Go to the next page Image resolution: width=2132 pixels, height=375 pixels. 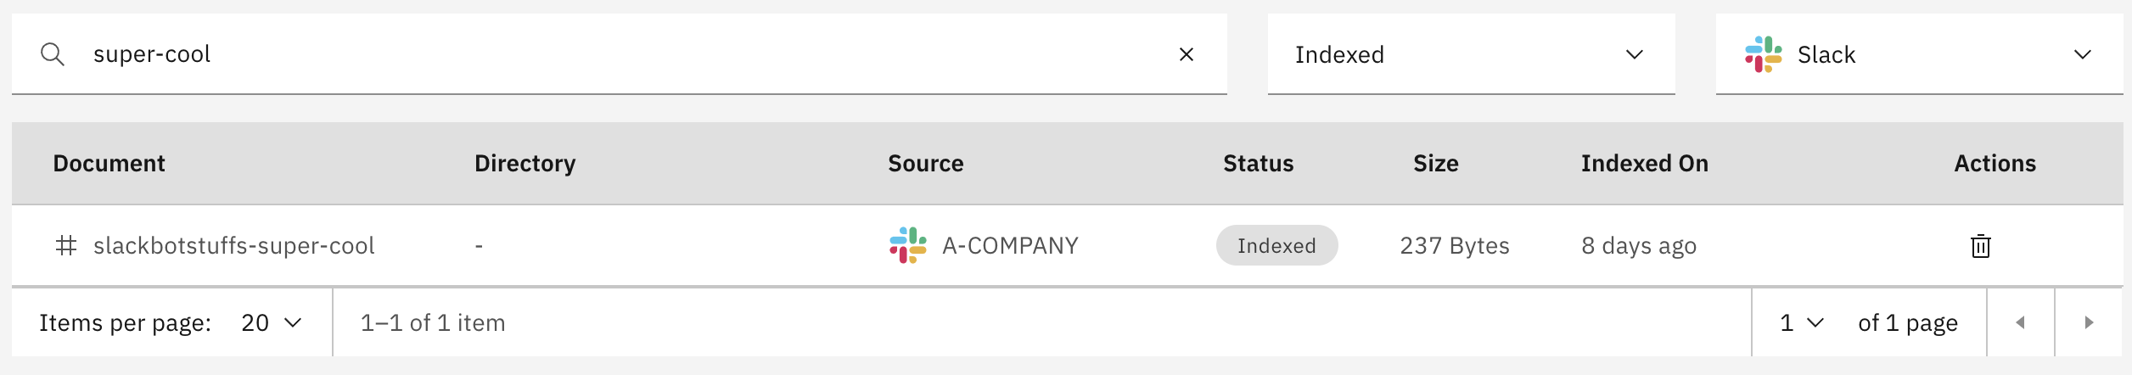2089,323
